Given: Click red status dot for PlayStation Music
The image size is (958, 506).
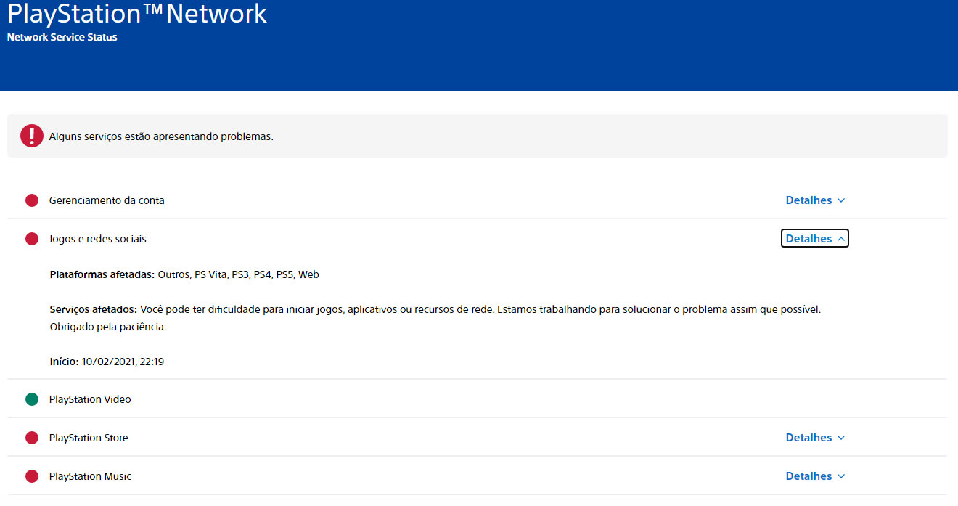Looking at the screenshot, I should (x=32, y=476).
